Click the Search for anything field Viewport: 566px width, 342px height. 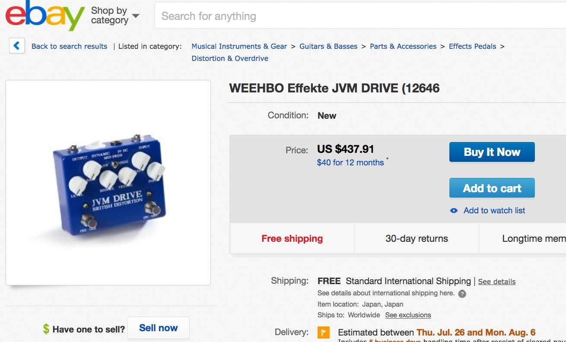tap(359, 16)
